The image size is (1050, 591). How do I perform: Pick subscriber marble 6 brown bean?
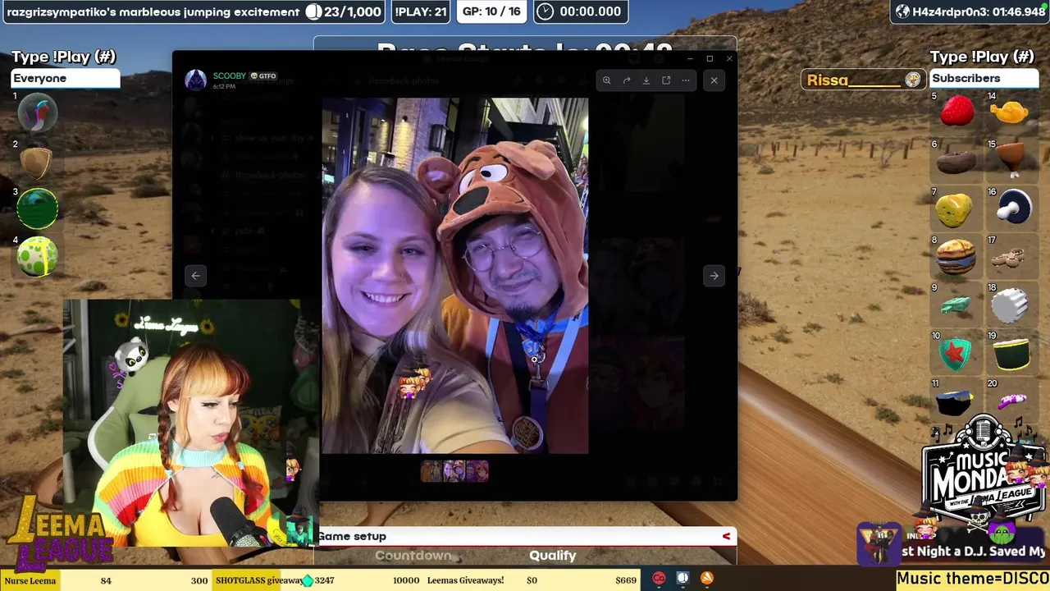(x=956, y=162)
